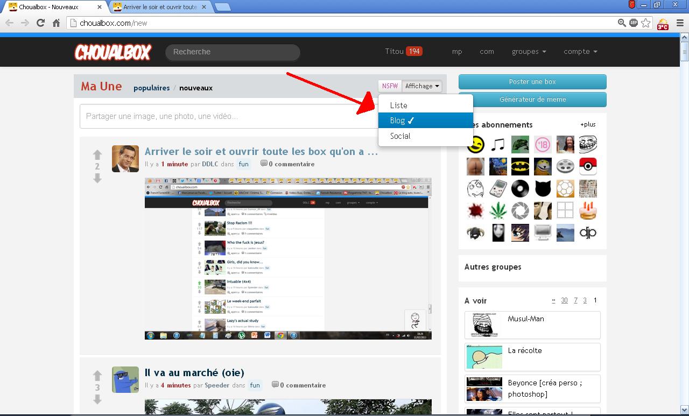This screenshot has width=689, height=416.
Task: Upvote the "Arriver le soir" post
Action: 97,155
